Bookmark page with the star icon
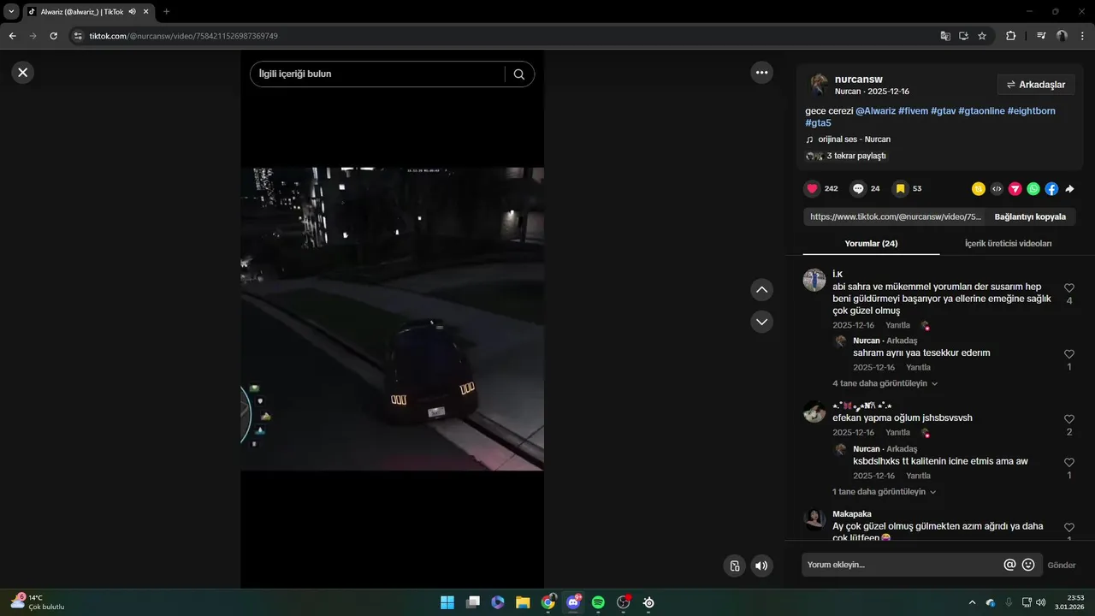This screenshot has width=1095, height=616. point(982,36)
